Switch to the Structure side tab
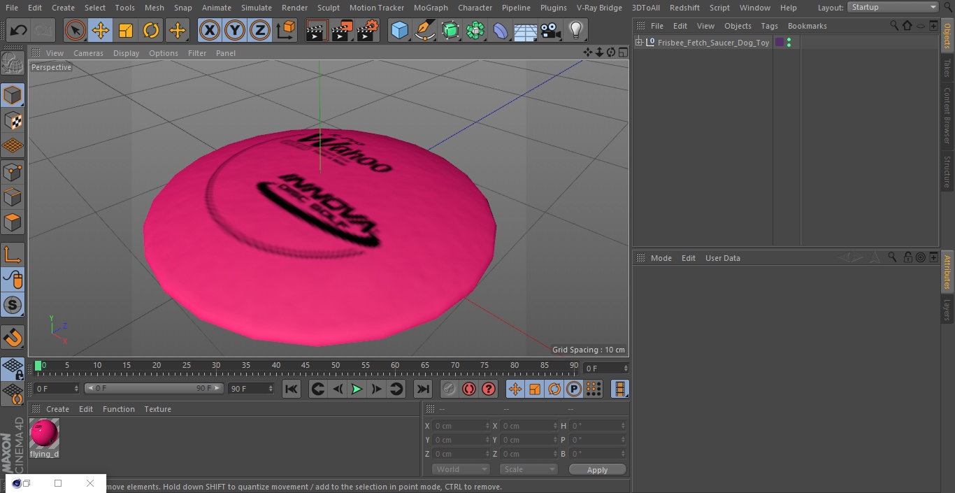 [947, 171]
